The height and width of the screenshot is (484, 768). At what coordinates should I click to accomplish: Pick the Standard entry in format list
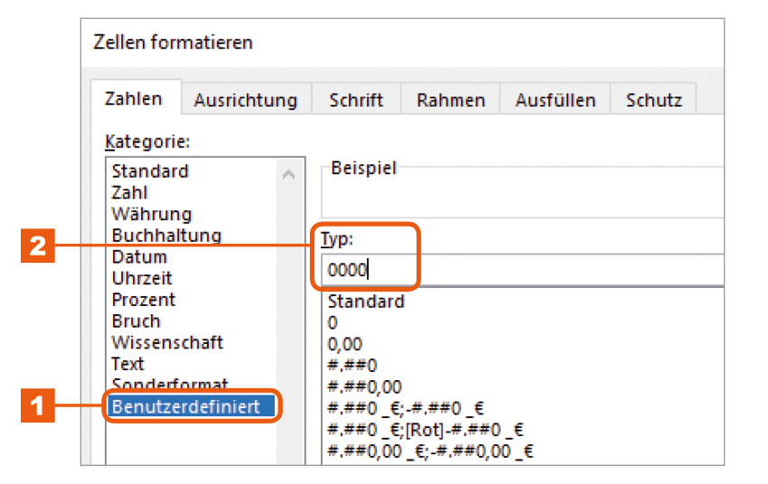pyautogui.click(x=366, y=301)
